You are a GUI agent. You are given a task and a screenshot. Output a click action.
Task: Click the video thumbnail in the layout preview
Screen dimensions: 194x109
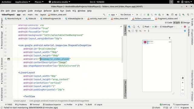[x=145, y=42]
